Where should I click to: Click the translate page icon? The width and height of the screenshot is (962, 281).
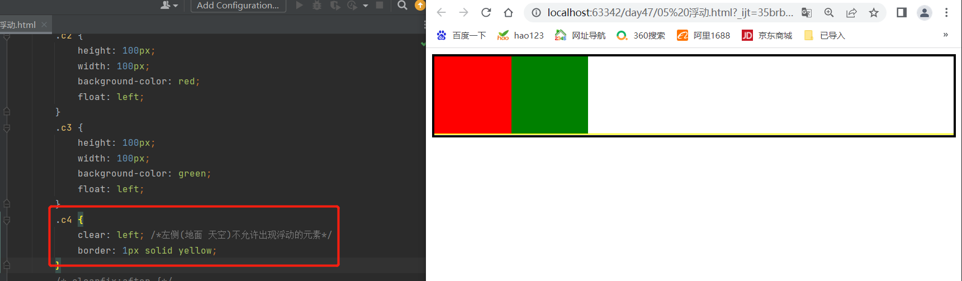pyautogui.click(x=807, y=12)
